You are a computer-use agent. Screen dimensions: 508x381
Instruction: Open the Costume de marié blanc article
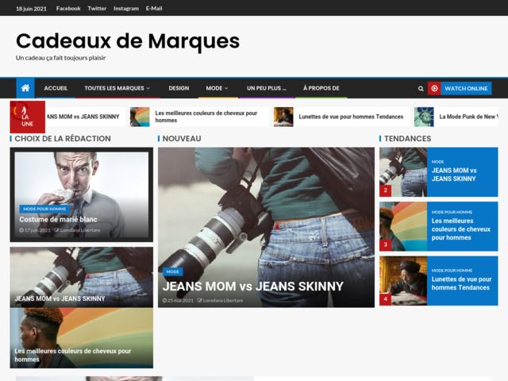(x=58, y=219)
